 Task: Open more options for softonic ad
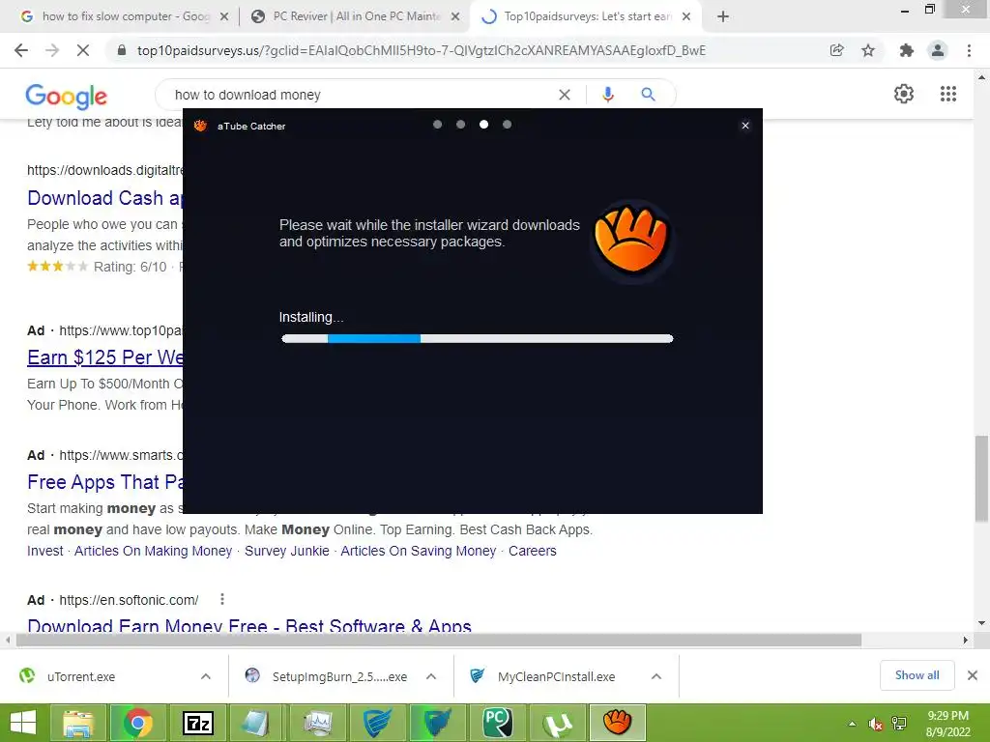click(x=222, y=599)
